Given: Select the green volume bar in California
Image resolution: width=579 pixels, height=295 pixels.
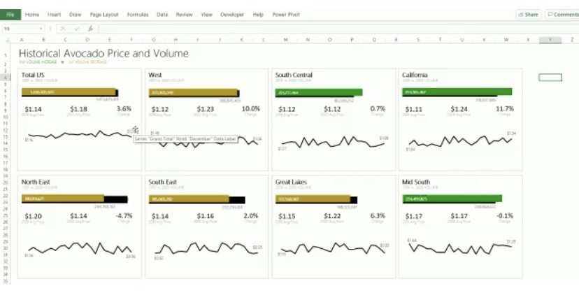Looking at the screenshot, I should [x=457, y=92].
